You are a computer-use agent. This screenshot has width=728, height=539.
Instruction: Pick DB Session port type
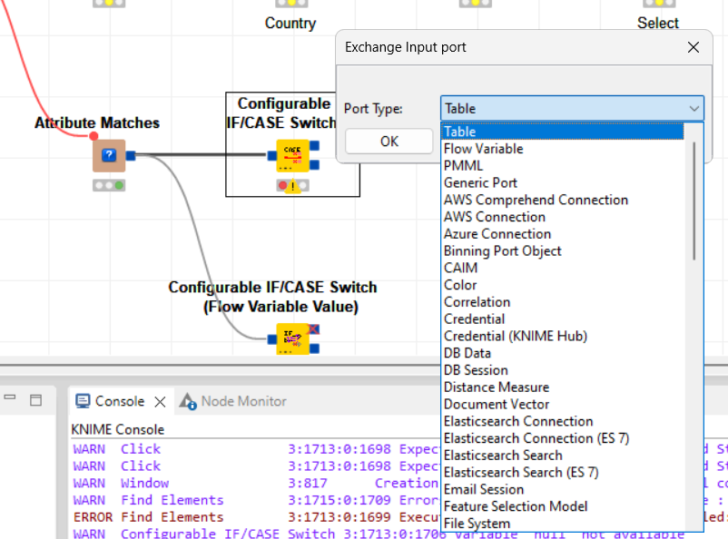[563, 370]
